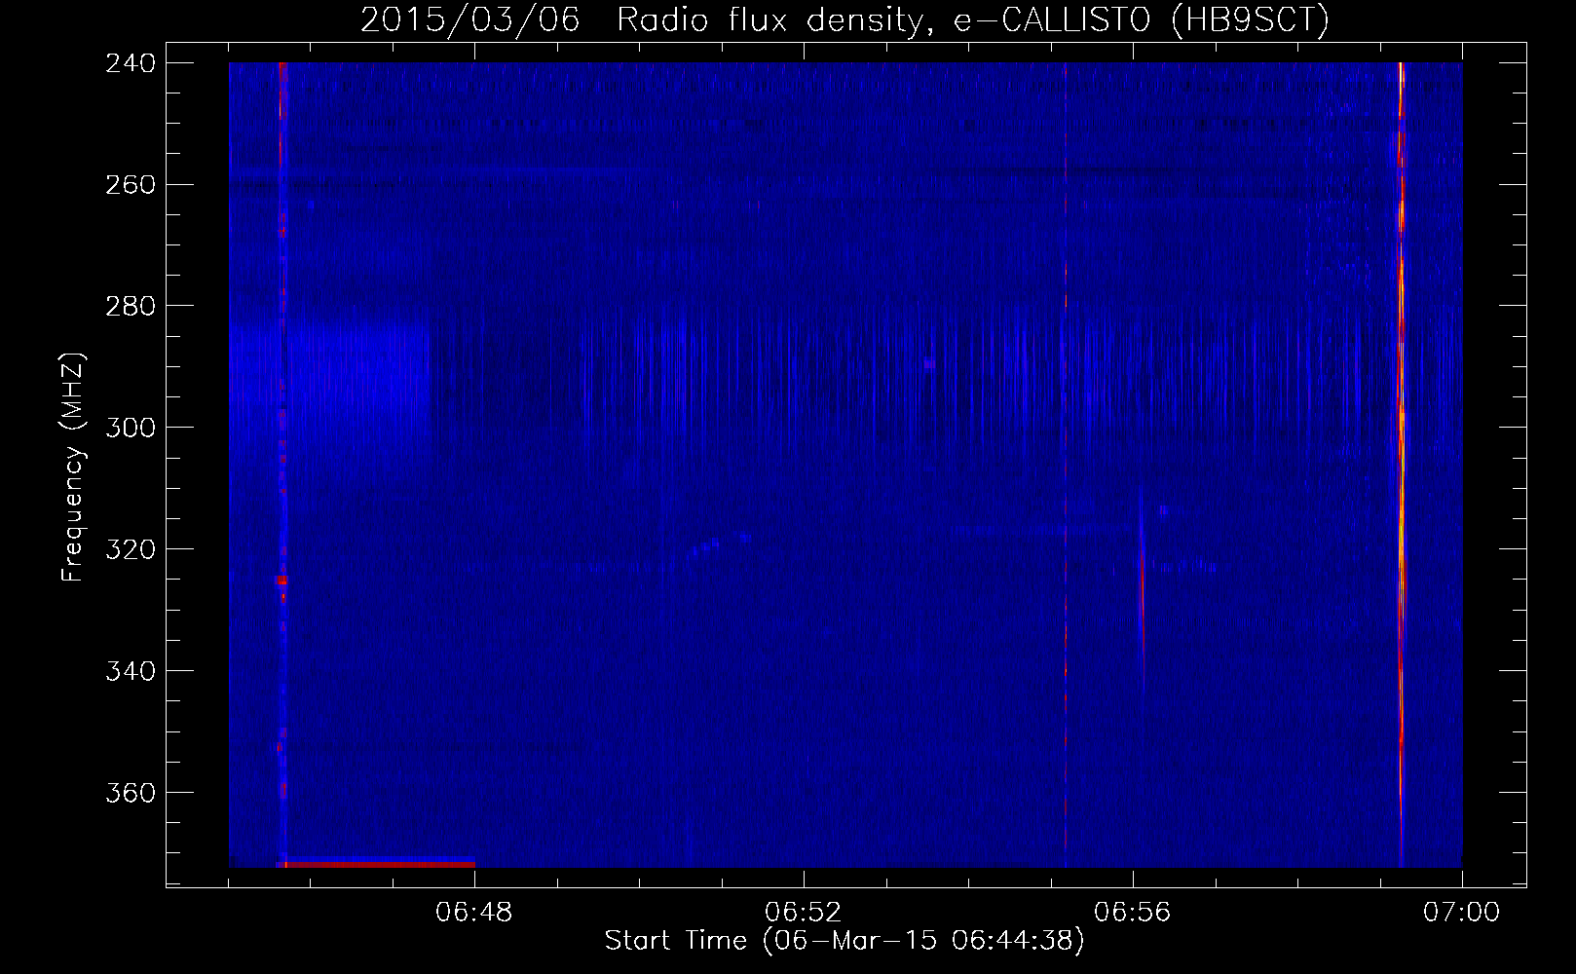This screenshot has width=1576, height=974.
Task: Click the date 2015/03/06 in the title
Action: pyautogui.click(x=469, y=19)
